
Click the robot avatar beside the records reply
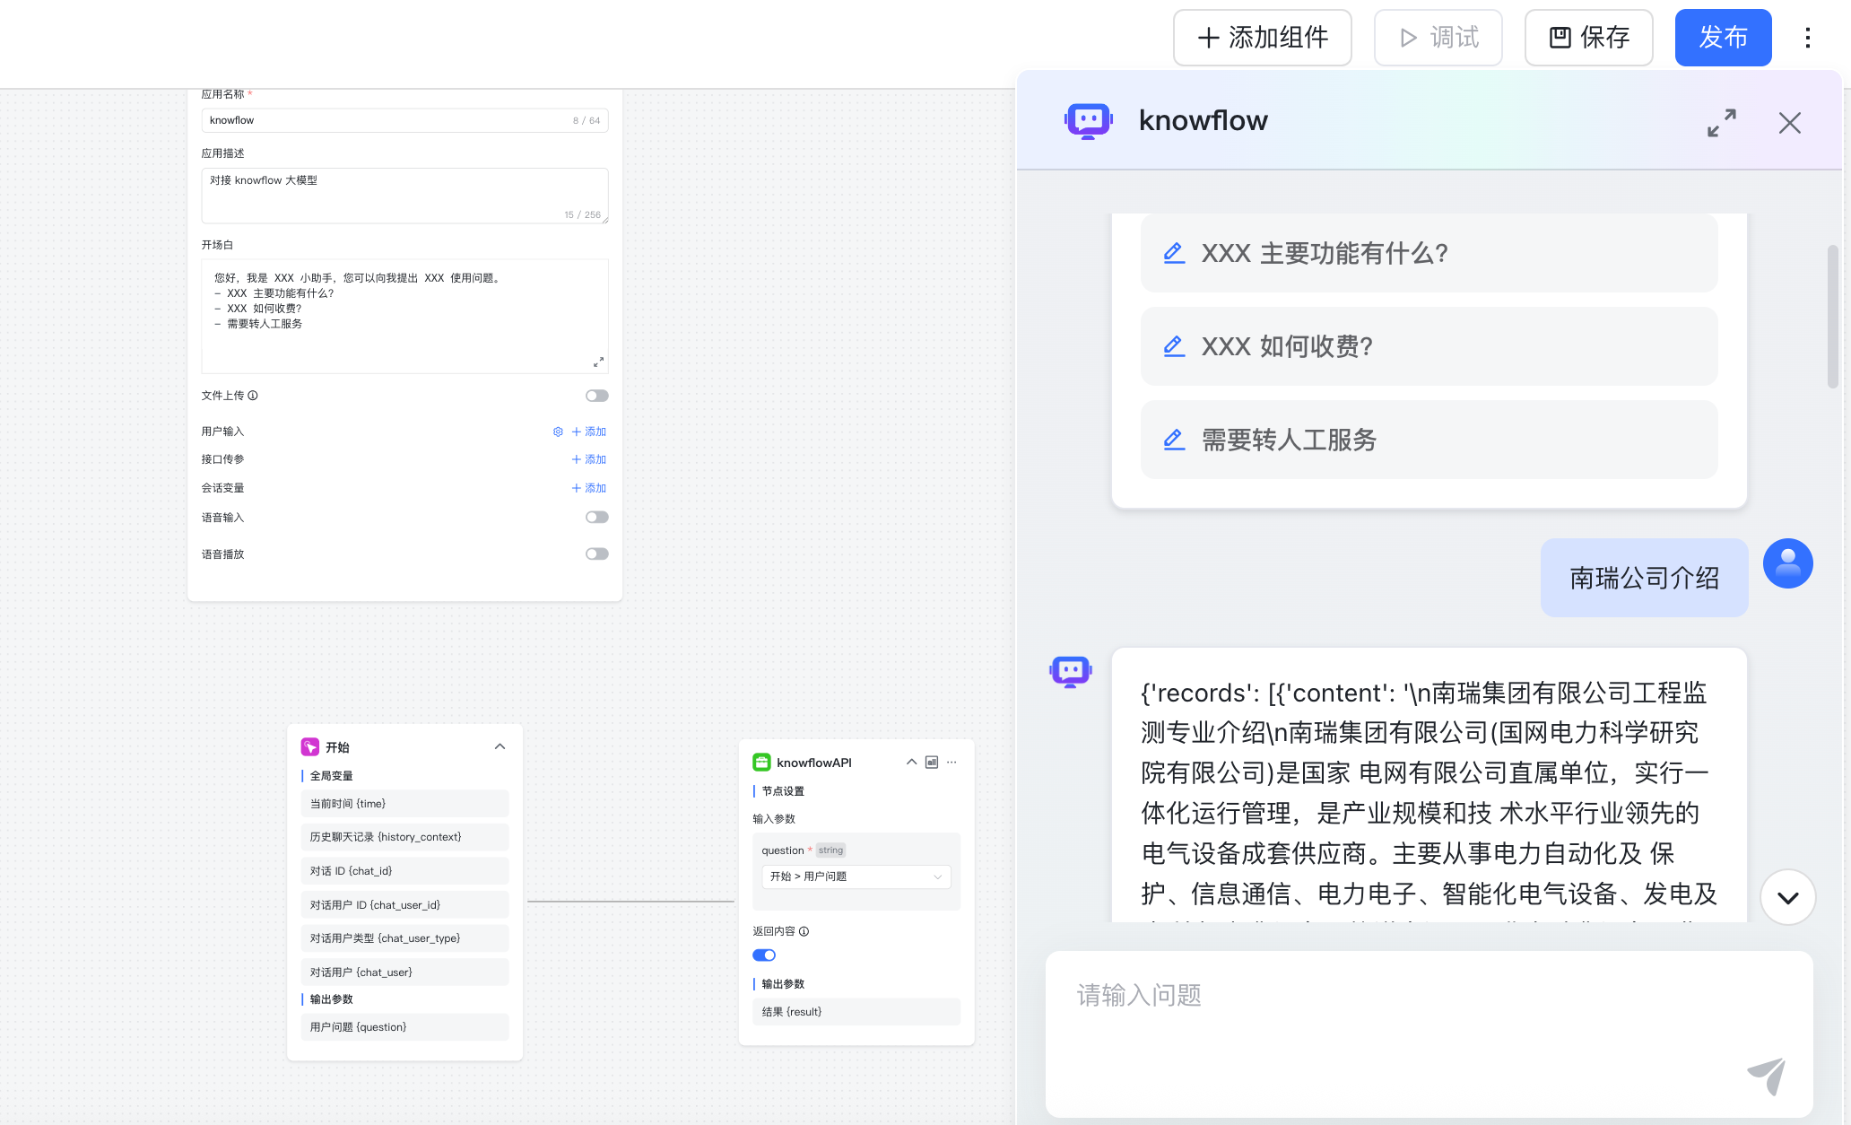click(x=1069, y=670)
